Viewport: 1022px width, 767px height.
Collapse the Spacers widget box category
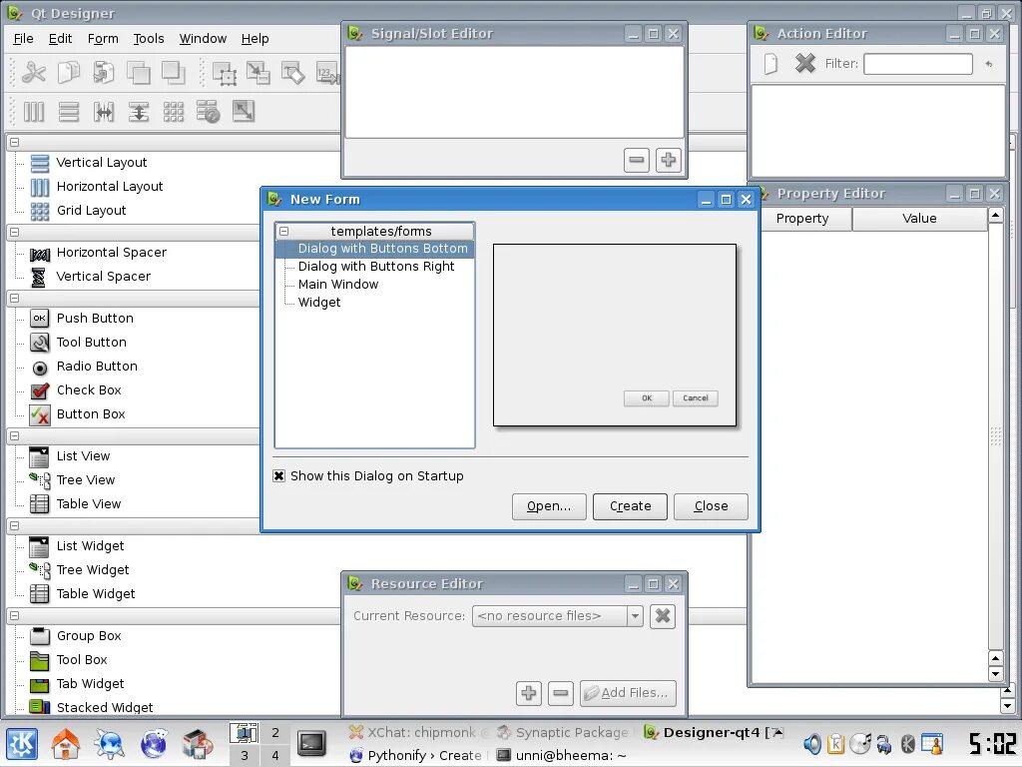(14, 232)
